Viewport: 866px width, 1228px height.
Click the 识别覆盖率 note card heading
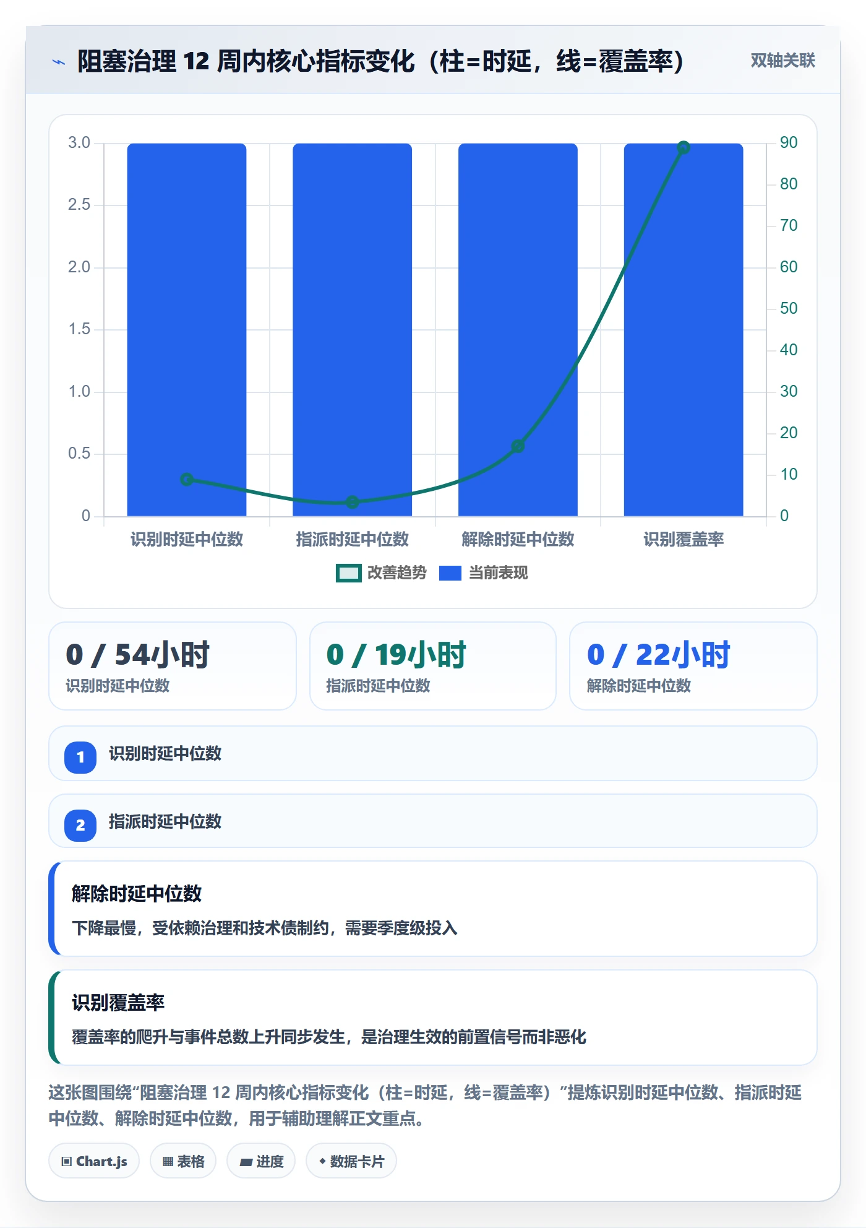pyautogui.click(x=118, y=1003)
